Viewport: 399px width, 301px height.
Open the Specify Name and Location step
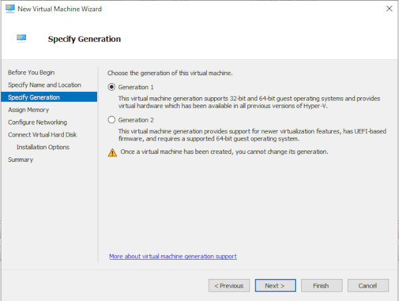point(45,85)
